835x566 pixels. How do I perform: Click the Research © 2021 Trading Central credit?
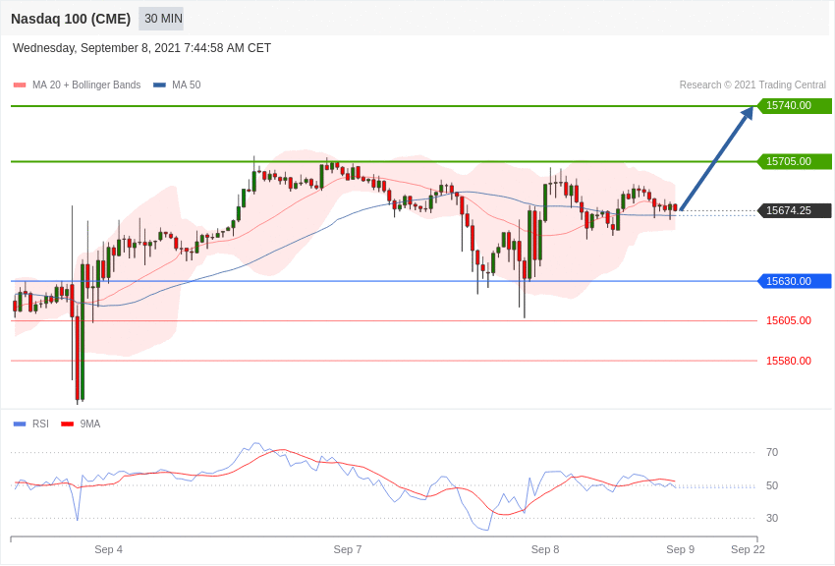click(752, 85)
